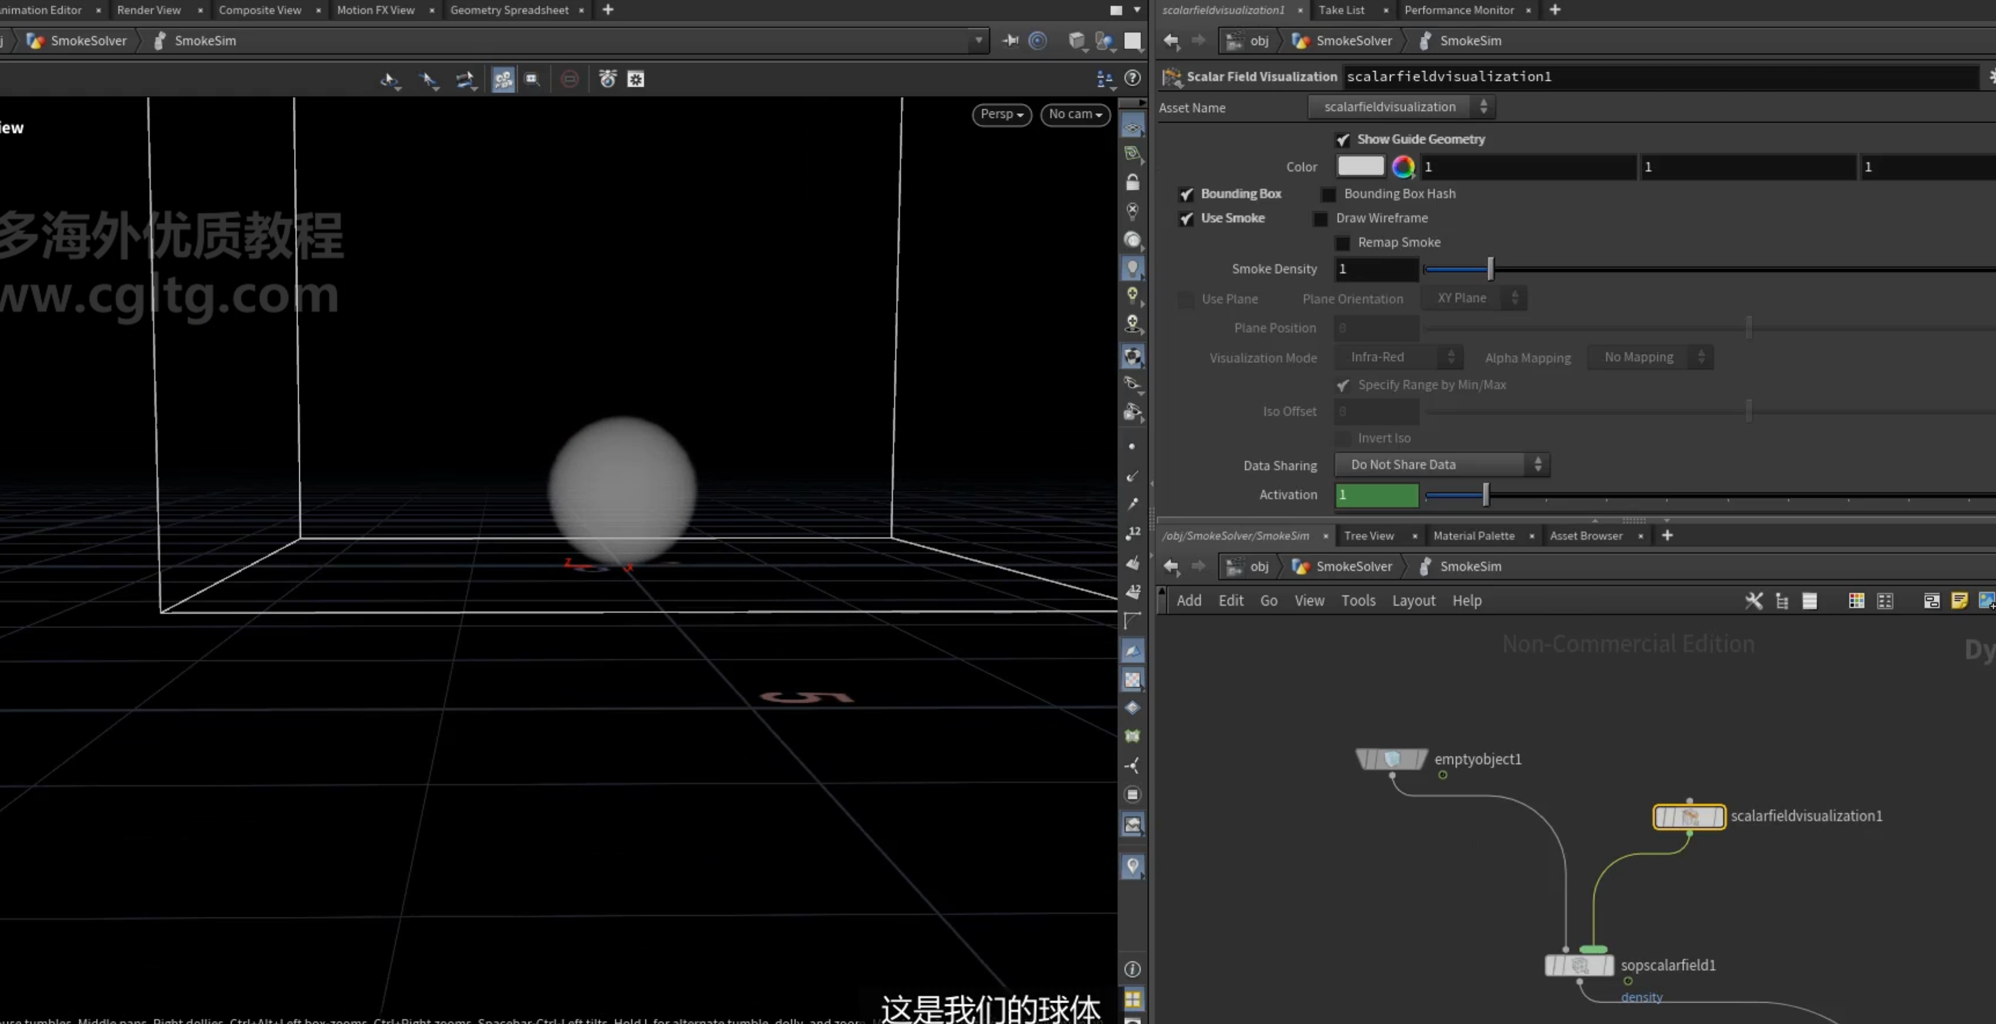
Task: Click the info icon at viewport sidebar bottom
Action: 1132,969
